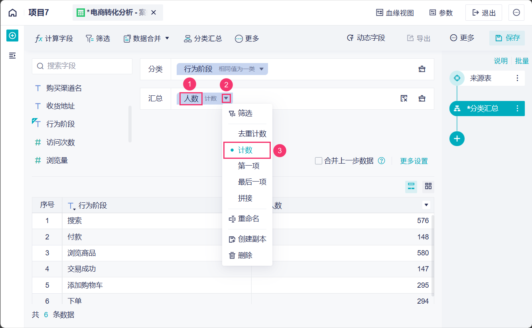
Task: Add a new step with the plus circle
Action: 457,138
